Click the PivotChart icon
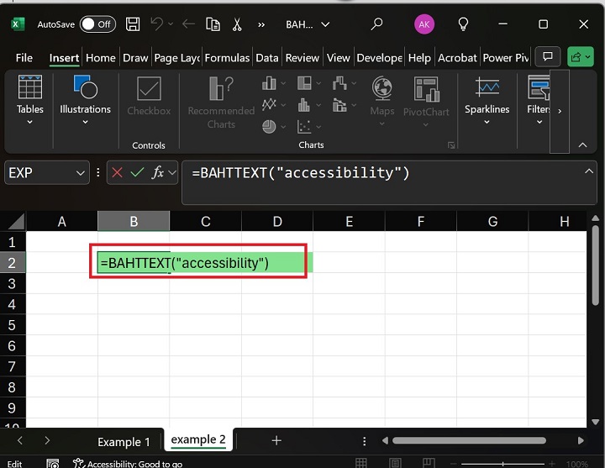Viewport: 605px width, 468px height. [x=426, y=91]
